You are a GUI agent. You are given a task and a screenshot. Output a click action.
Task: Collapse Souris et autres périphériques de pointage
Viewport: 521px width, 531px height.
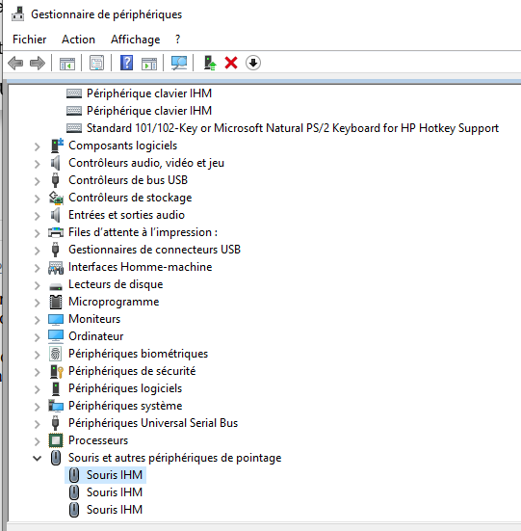pos(38,458)
